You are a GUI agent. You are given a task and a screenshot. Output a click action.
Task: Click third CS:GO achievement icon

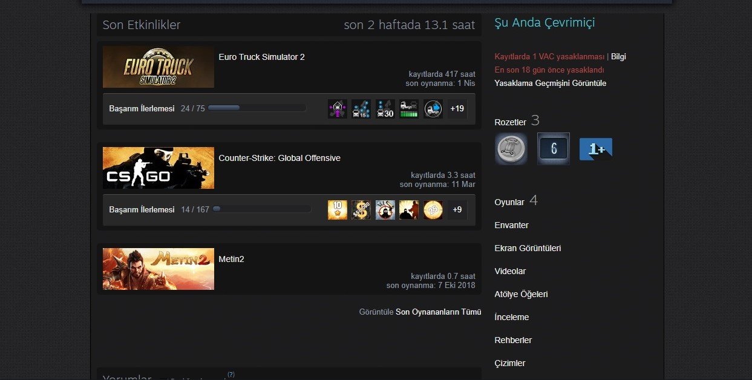click(x=385, y=210)
